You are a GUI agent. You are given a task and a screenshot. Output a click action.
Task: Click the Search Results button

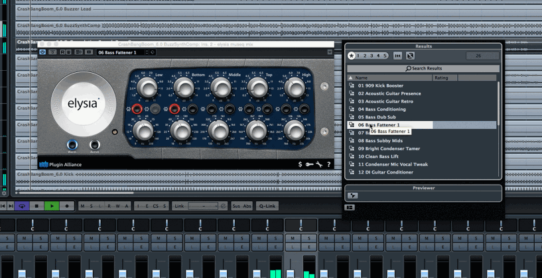tap(423, 68)
